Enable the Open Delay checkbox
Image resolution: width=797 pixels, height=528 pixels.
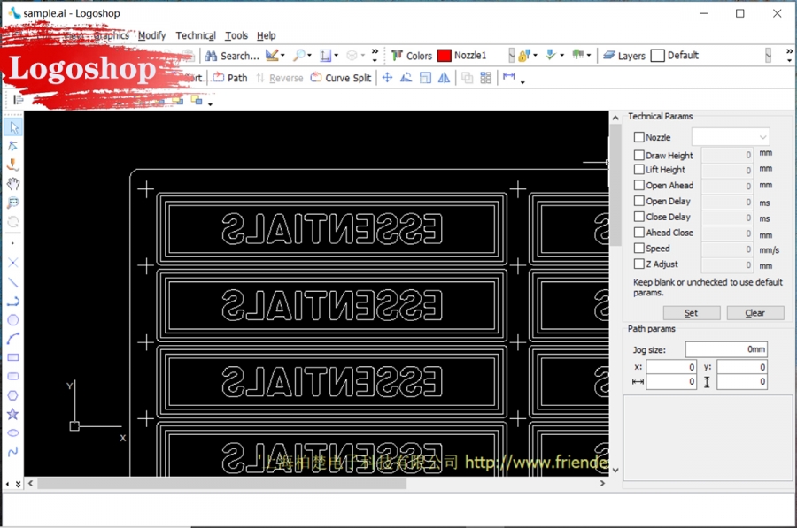(638, 201)
